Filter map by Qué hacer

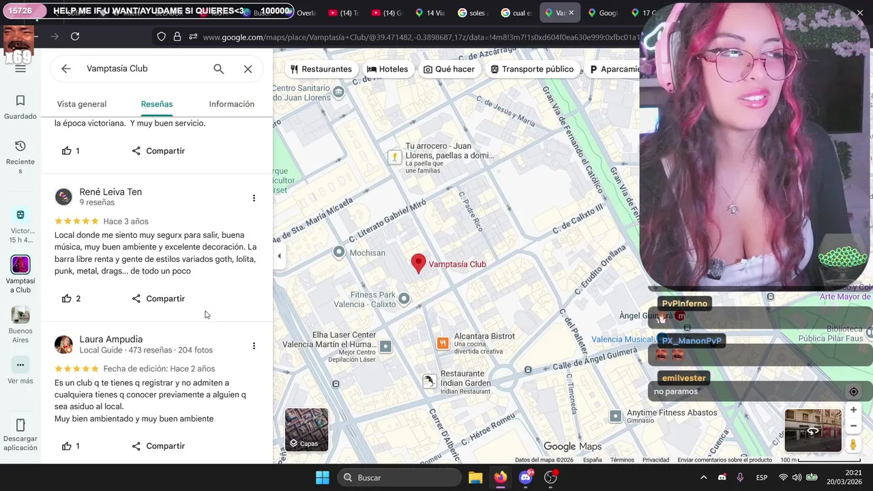[449, 69]
